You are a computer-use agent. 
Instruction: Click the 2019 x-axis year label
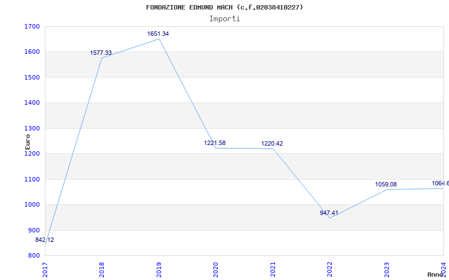coord(159,270)
